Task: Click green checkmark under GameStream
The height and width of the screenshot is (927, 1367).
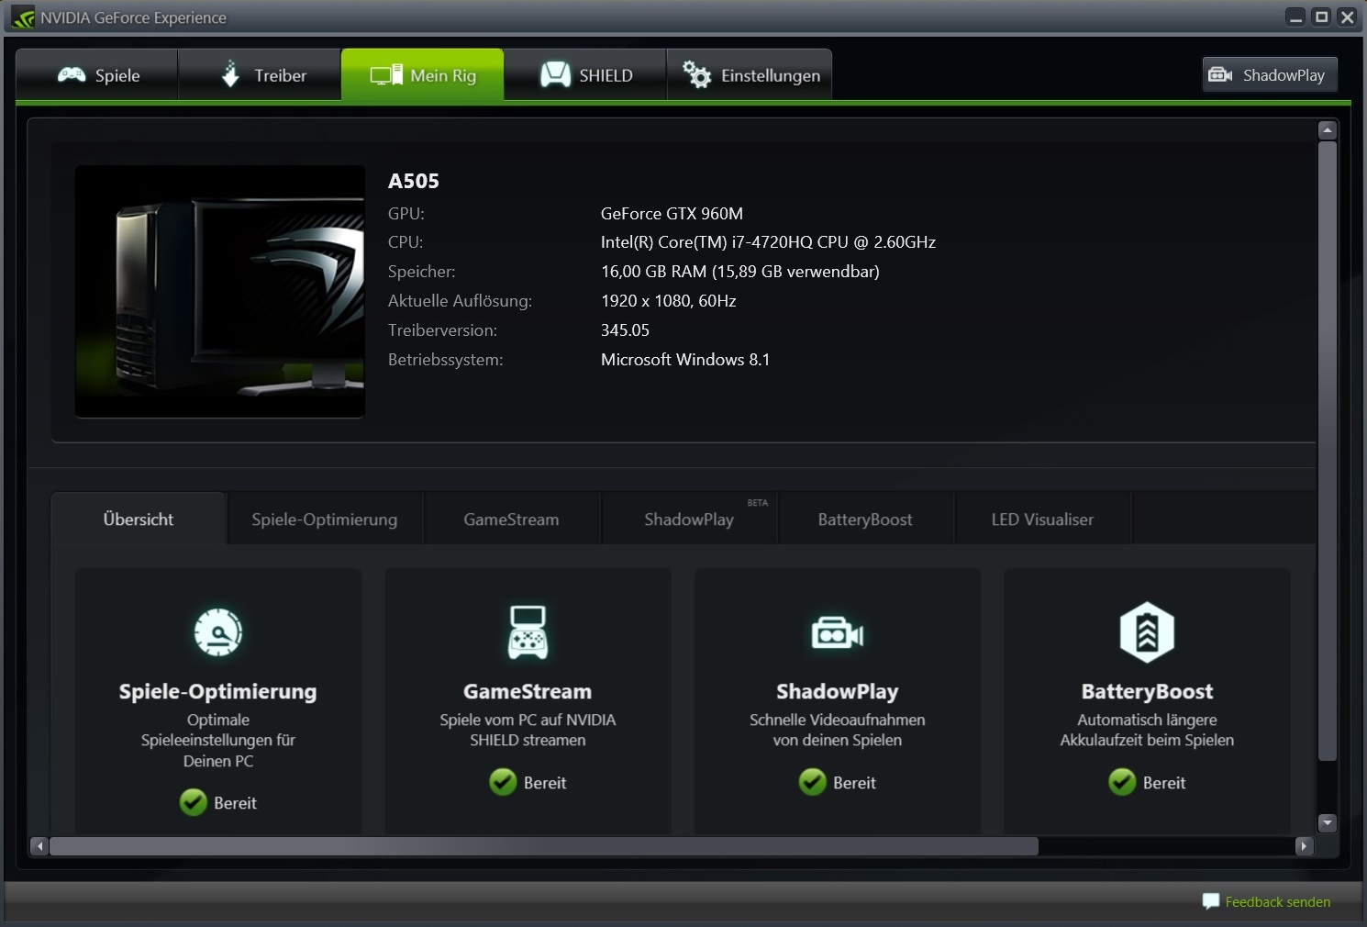Action: click(503, 782)
